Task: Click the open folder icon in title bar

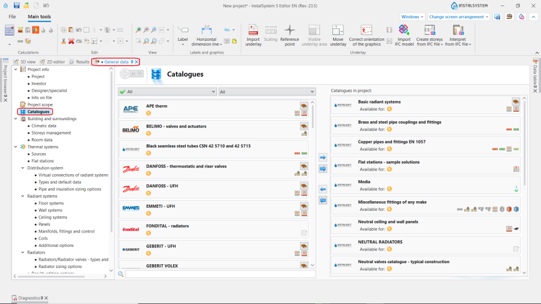Action: pos(26,5)
